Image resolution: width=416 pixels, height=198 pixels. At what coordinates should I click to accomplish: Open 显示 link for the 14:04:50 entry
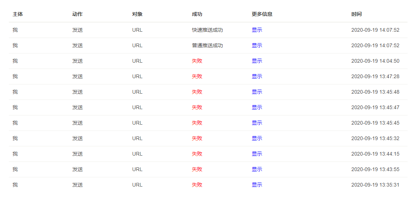click(x=257, y=61)
